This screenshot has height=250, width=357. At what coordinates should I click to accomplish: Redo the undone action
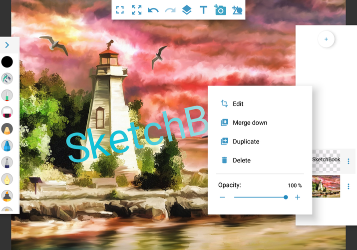(x=170, y=10)
